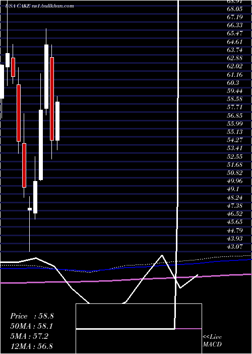Click the 45.65 price axis label
252x354 pixels.
click(x=235, y=222)
